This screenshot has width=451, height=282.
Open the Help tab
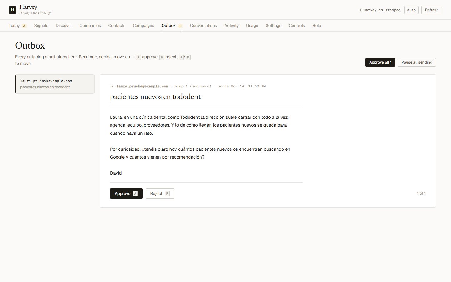point(317,26)
